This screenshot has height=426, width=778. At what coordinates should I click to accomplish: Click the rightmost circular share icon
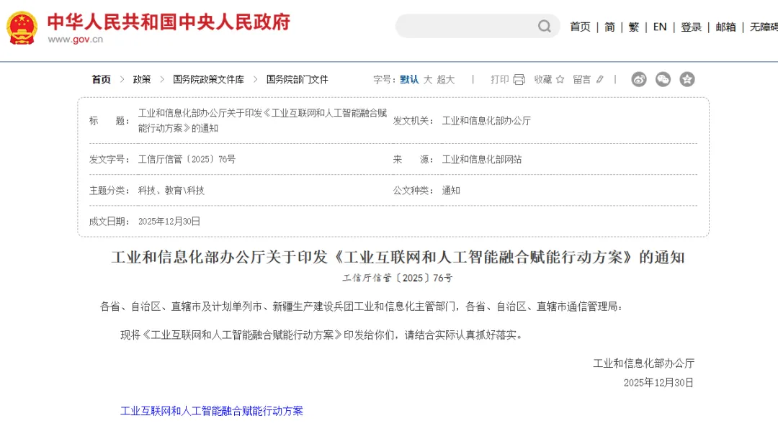(687, 79)
